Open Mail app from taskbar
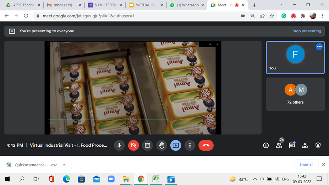This screenshot has height=185, width=329. click(x=96, y=179)
